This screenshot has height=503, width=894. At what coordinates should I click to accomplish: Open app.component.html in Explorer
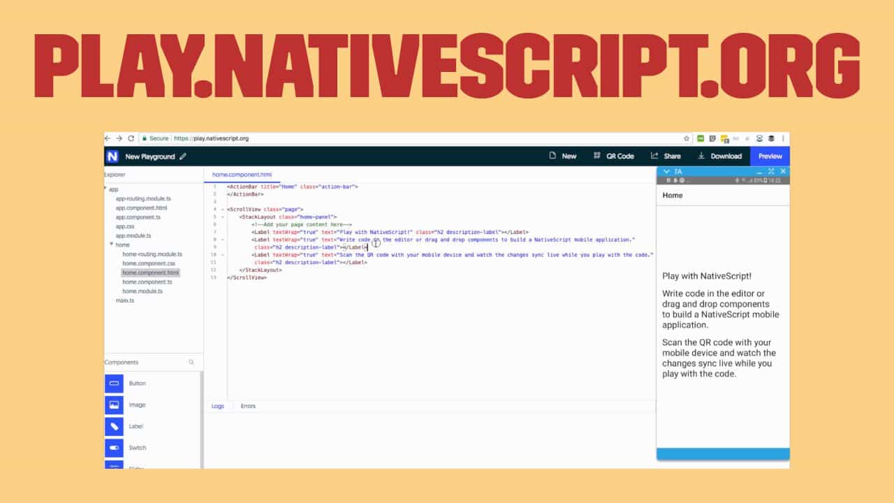141,208
